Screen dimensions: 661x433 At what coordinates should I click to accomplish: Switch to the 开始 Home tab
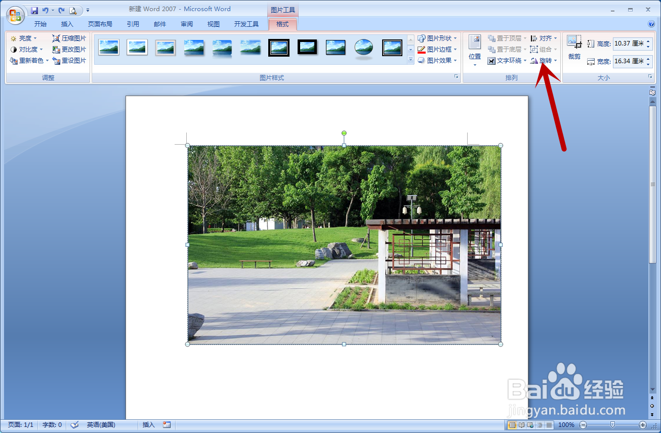coord(40,24)
